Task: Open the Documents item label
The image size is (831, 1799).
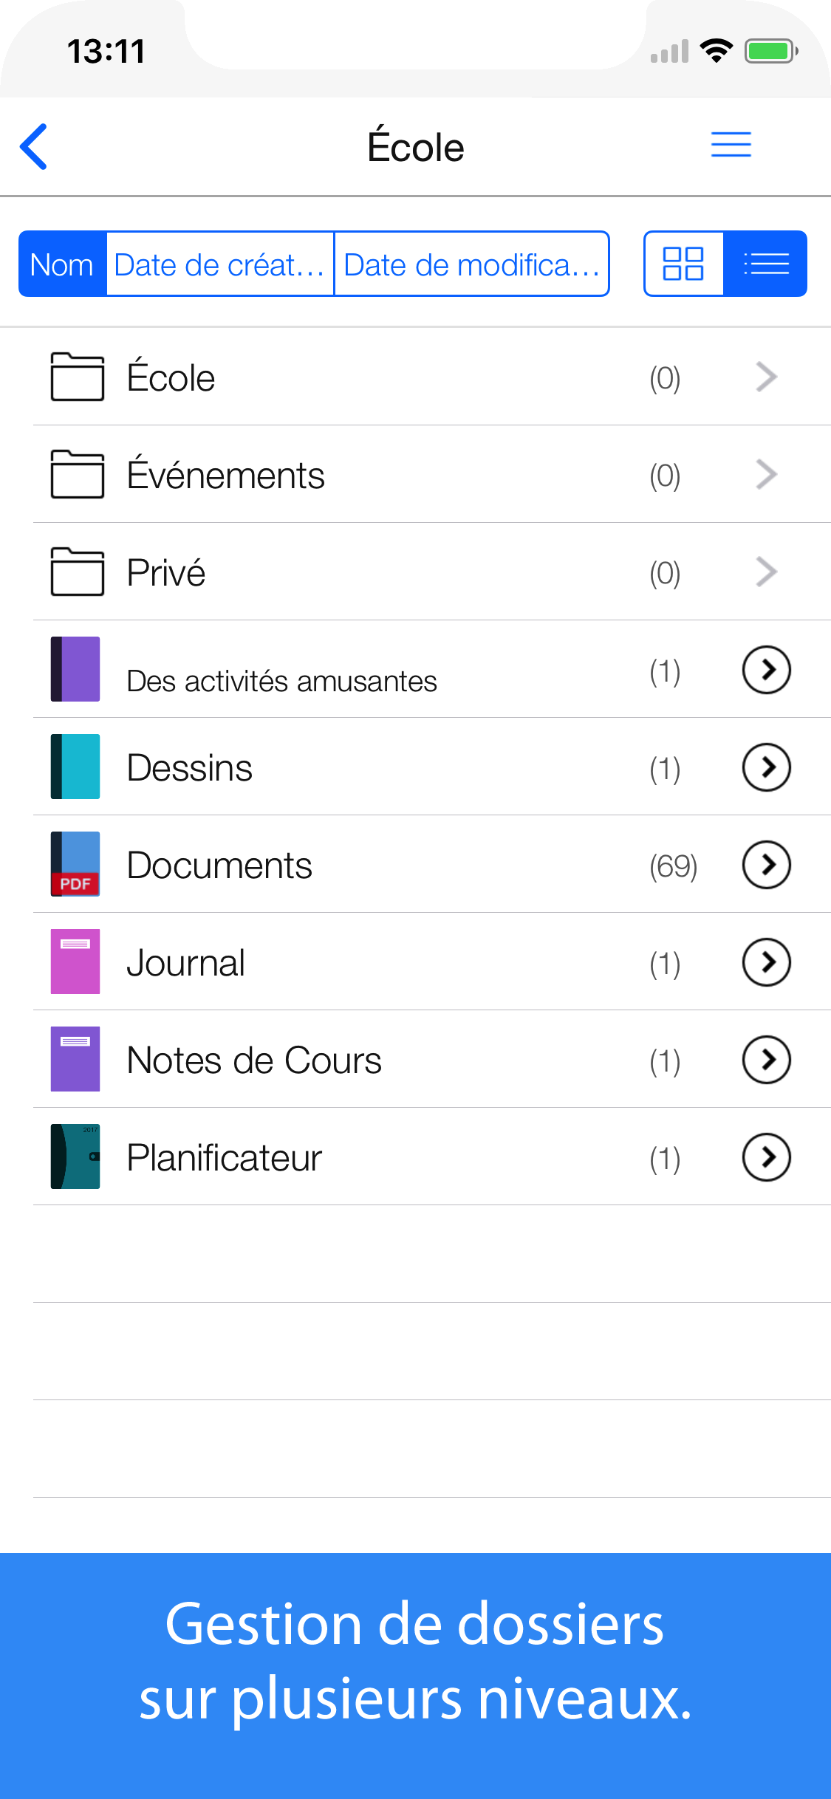Action: 219,866
